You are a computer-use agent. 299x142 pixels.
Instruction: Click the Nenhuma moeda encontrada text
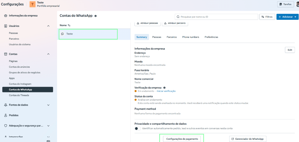[150, 65]
